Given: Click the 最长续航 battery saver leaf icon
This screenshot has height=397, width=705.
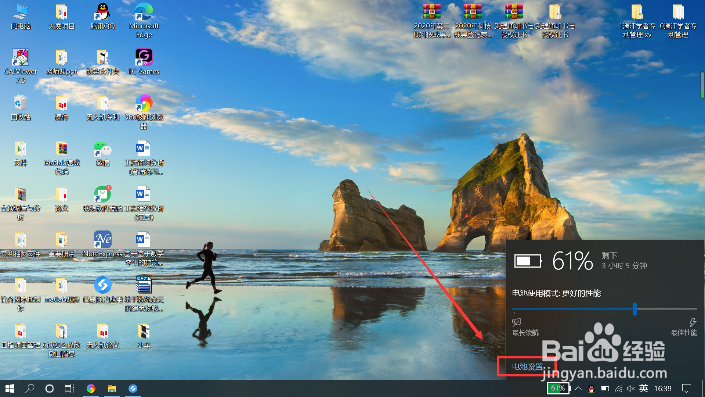Looking at the screenshot, I should pos(517,322).
